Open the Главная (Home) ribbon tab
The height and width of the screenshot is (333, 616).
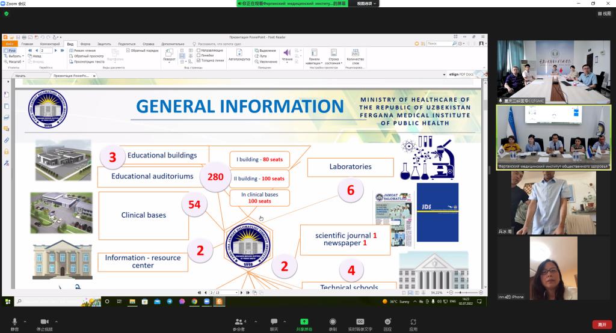pos(27,44)
